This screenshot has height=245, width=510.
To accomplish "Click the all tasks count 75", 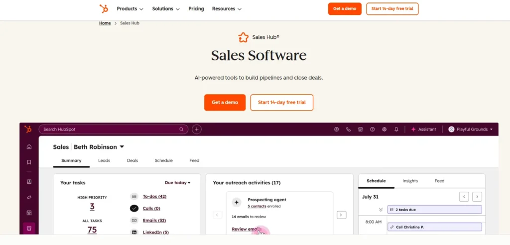I will 92,230.
